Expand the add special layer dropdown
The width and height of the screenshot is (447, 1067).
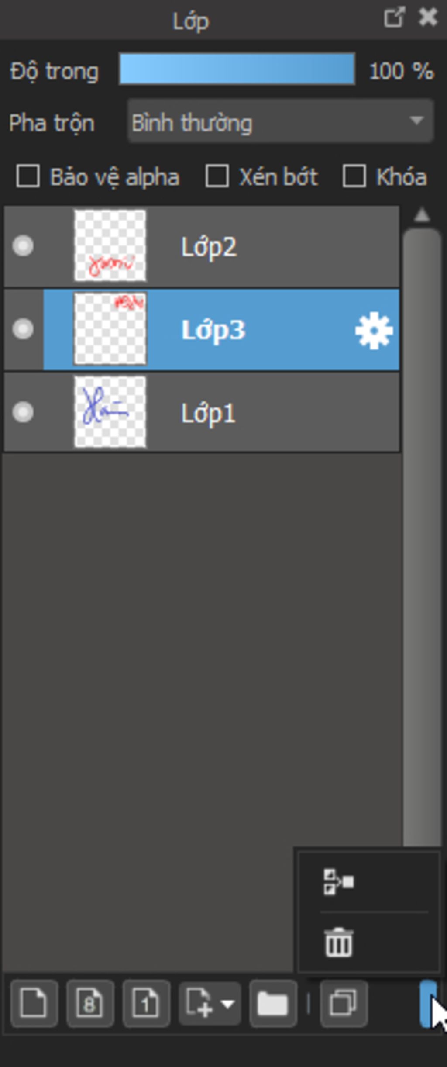click(210, 1003)
